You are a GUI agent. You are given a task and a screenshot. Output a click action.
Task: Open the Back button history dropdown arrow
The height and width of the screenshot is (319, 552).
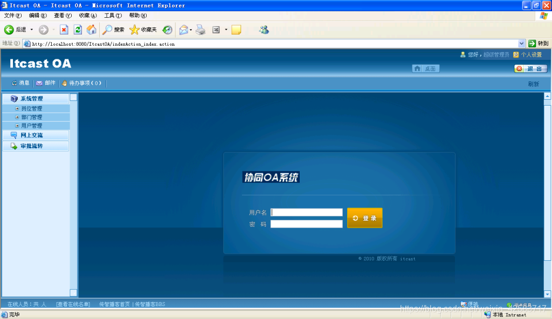point(32,30)
